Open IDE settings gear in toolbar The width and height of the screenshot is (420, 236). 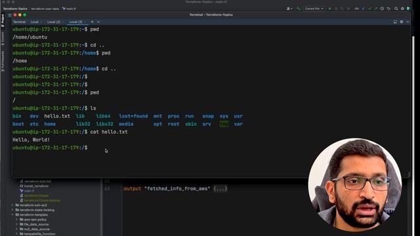(402, 9)
